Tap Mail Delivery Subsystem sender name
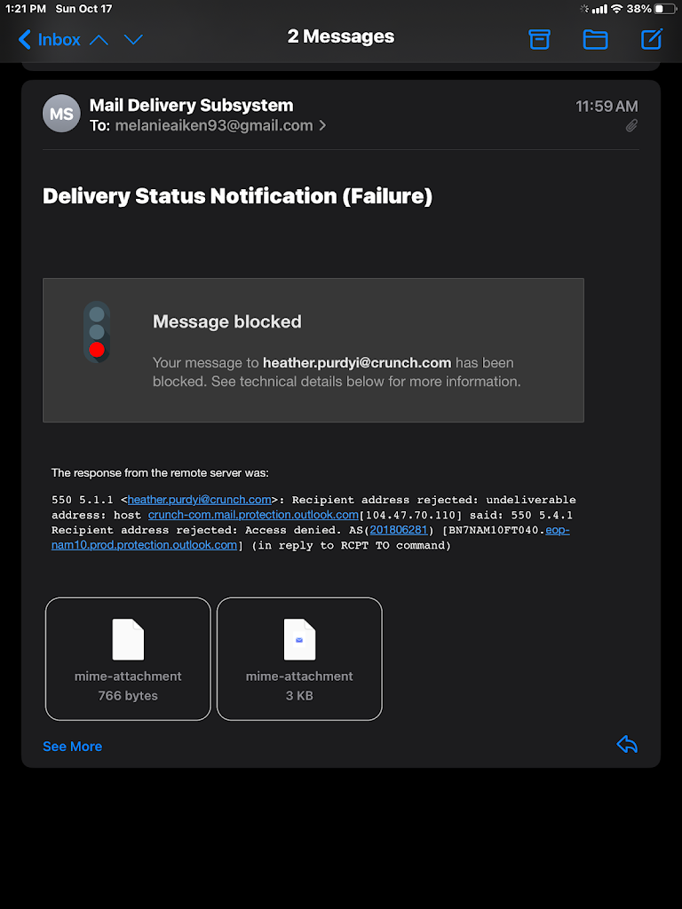Viewport: 682px width, 909px height. point(191,106)
